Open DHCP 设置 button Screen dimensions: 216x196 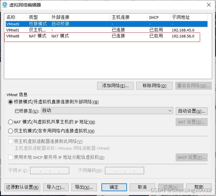point(191,157)
